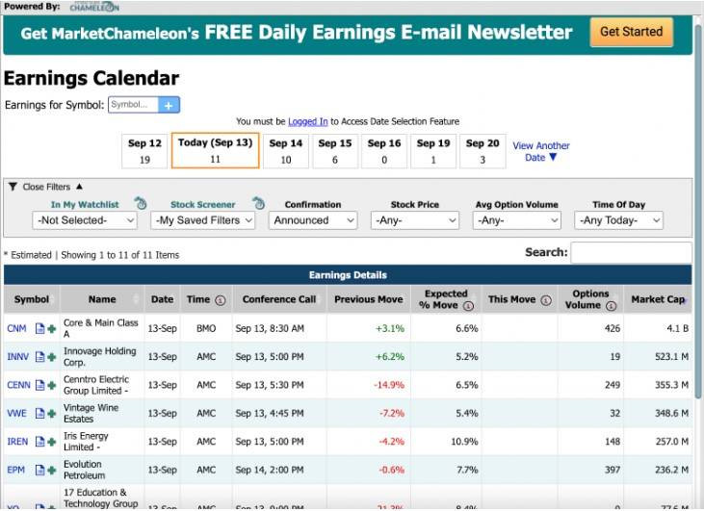704x511 pixels.
Task: Click the page vertical scrollbar
Action: tap(697, 211)
